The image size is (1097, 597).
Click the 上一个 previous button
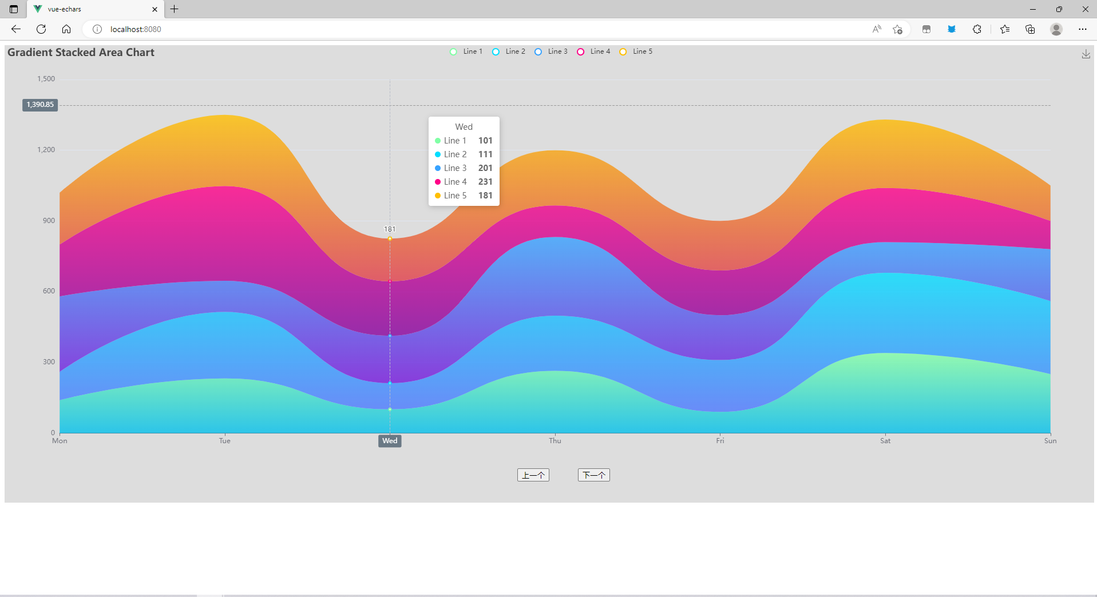(533, 475)
